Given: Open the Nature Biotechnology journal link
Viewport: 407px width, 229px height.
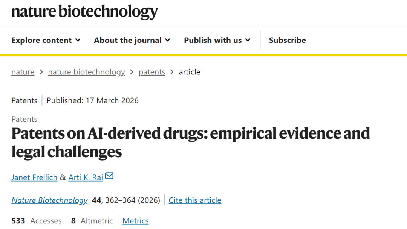Looking at the screenshot, I should [x=49, y=200].
